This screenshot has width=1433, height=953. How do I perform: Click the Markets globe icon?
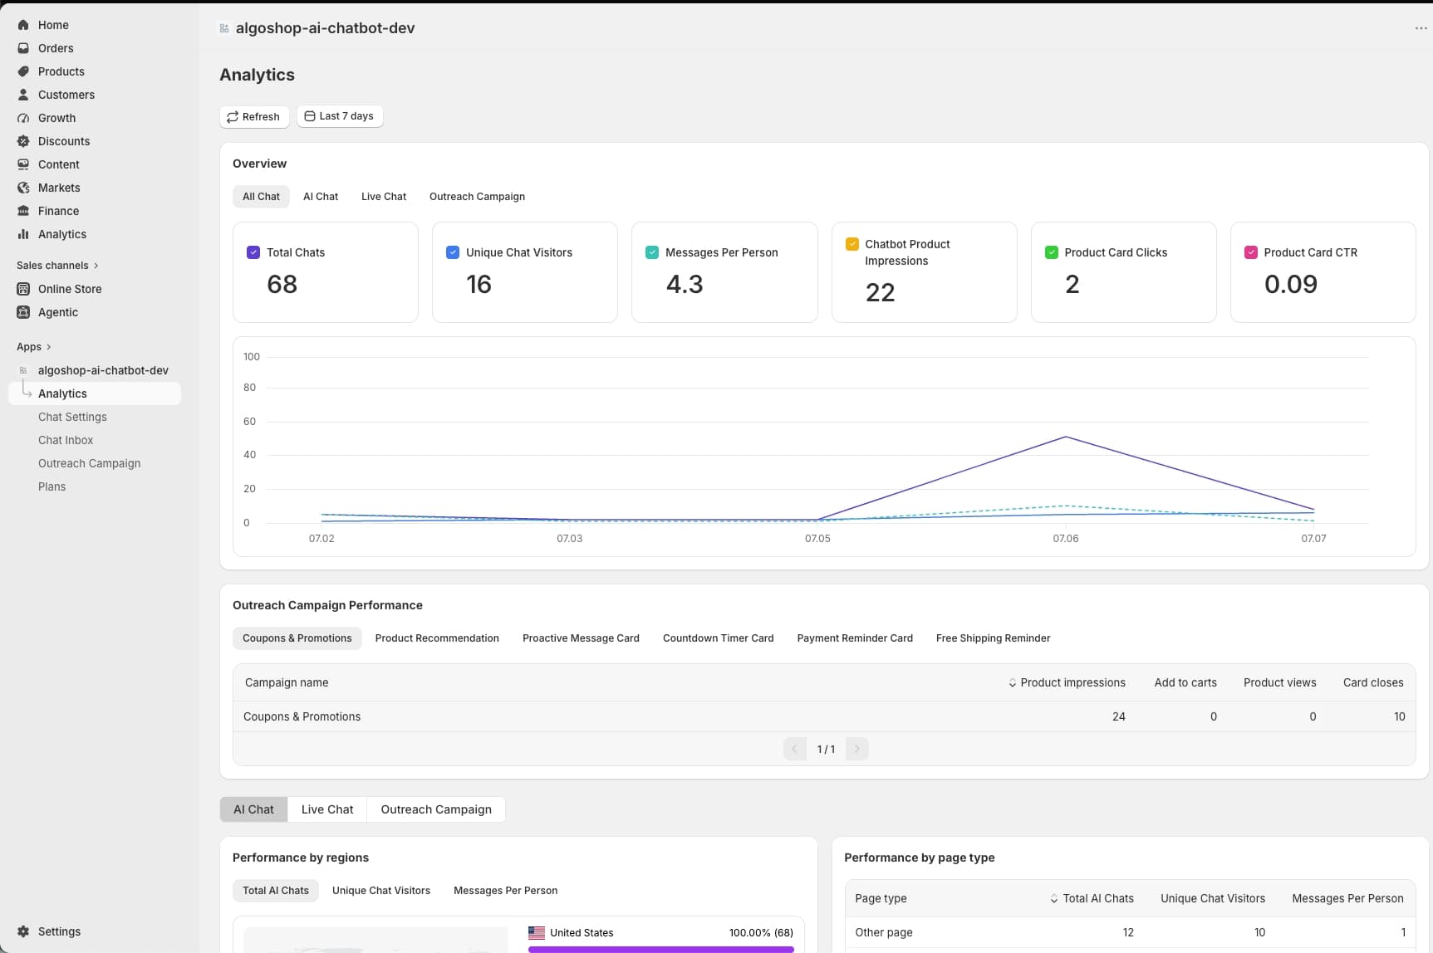click(23, 188)
